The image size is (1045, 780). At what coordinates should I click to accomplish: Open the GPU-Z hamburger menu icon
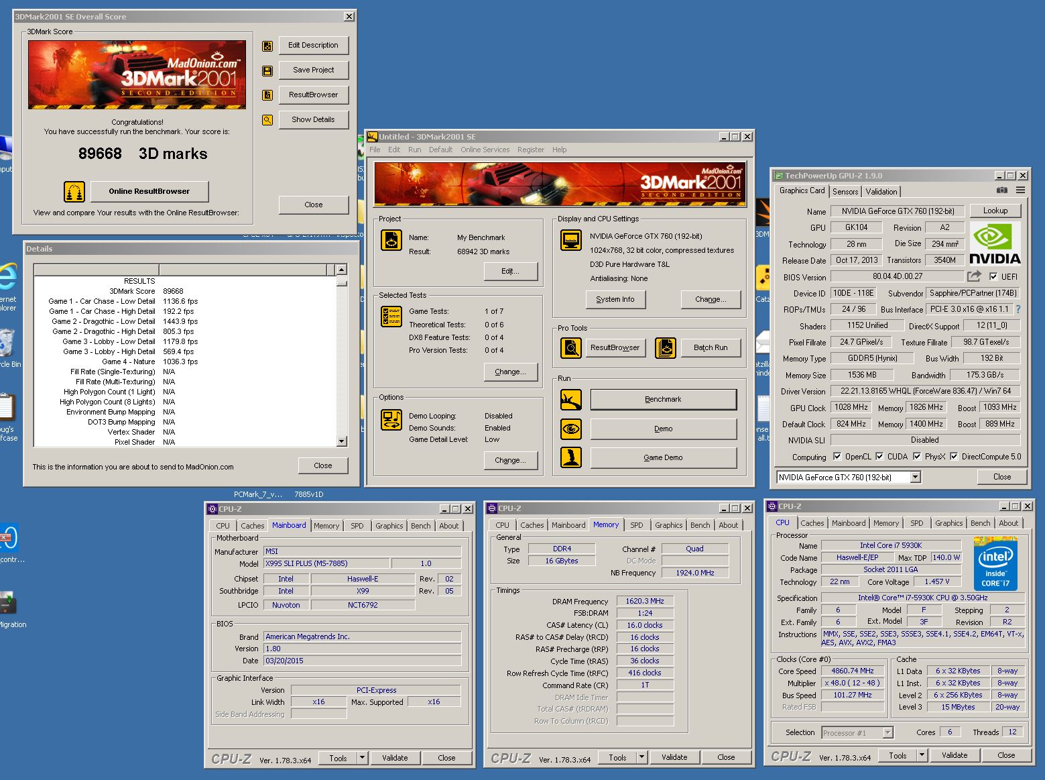pyautogui.click(x=1020, y=190)
